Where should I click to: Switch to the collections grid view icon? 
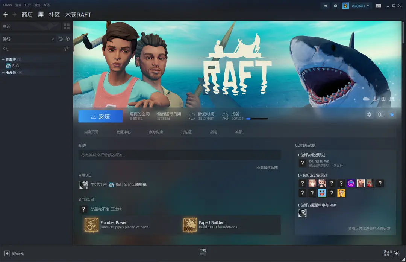tap(67, 26)
